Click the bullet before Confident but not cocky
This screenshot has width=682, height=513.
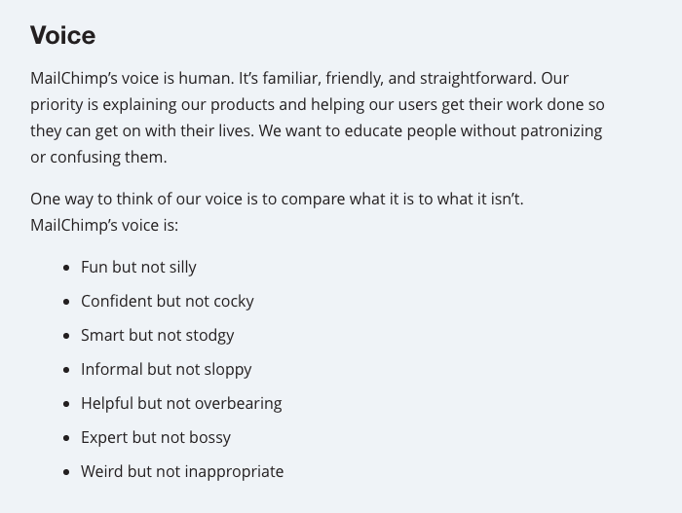tap(66, 302)
